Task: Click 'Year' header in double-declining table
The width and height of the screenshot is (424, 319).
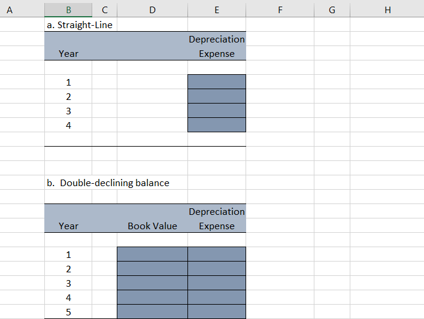Action: click(x=68, y=226)
